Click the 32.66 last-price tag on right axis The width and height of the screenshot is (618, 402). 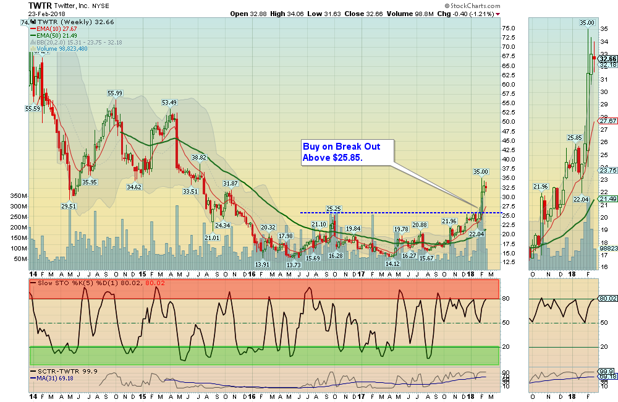(x=608, y=59)
